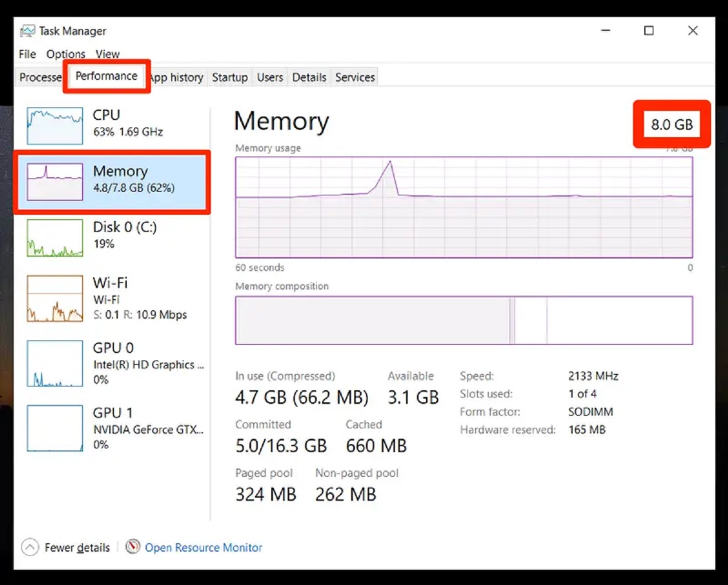Click the Open Resource Monitor link
The width and height of the screenshot is (728, 585).
tap(203, 548)
